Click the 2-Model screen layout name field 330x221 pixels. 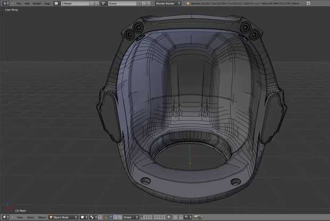[x=75, y=4]
